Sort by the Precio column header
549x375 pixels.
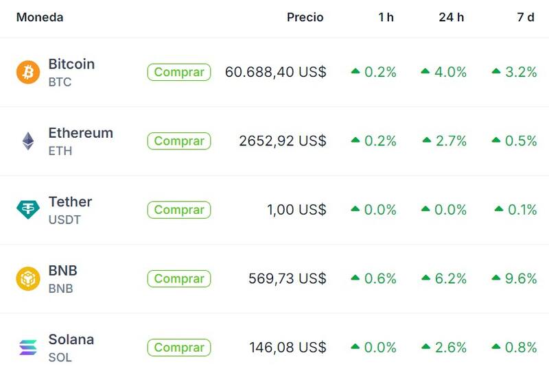pos(305,17)
